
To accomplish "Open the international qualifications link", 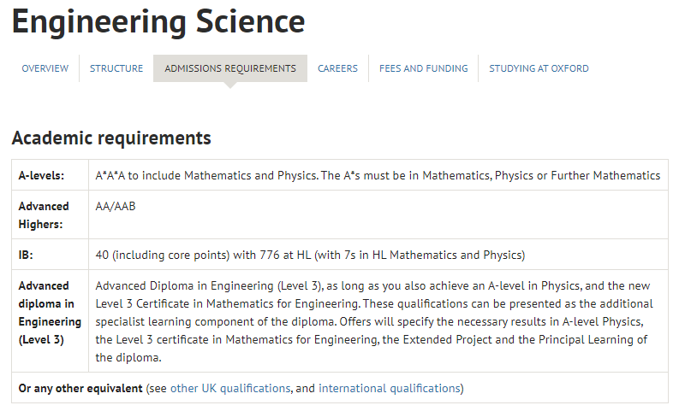I will (x=390, y=388).
